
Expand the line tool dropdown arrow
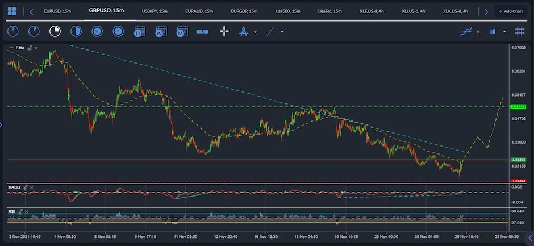point(282,32)
